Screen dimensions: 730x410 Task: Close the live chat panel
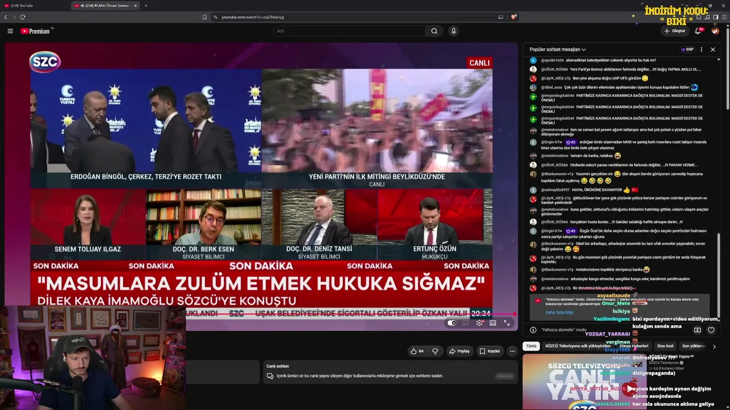click(x=713, y=50)
